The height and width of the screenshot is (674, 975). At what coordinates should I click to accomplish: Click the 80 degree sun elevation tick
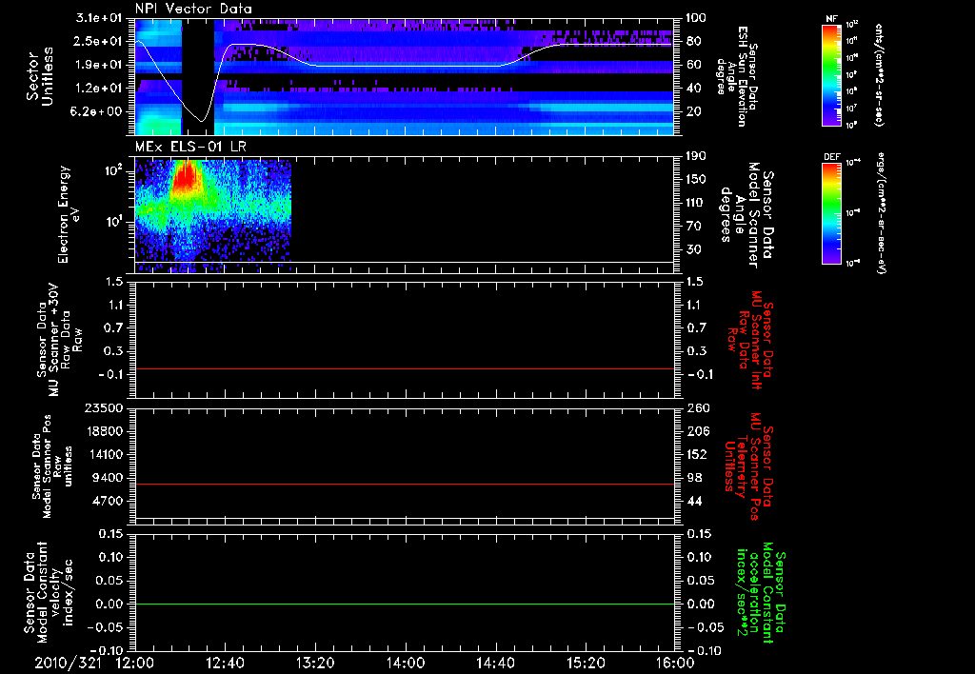pos(692,41)
